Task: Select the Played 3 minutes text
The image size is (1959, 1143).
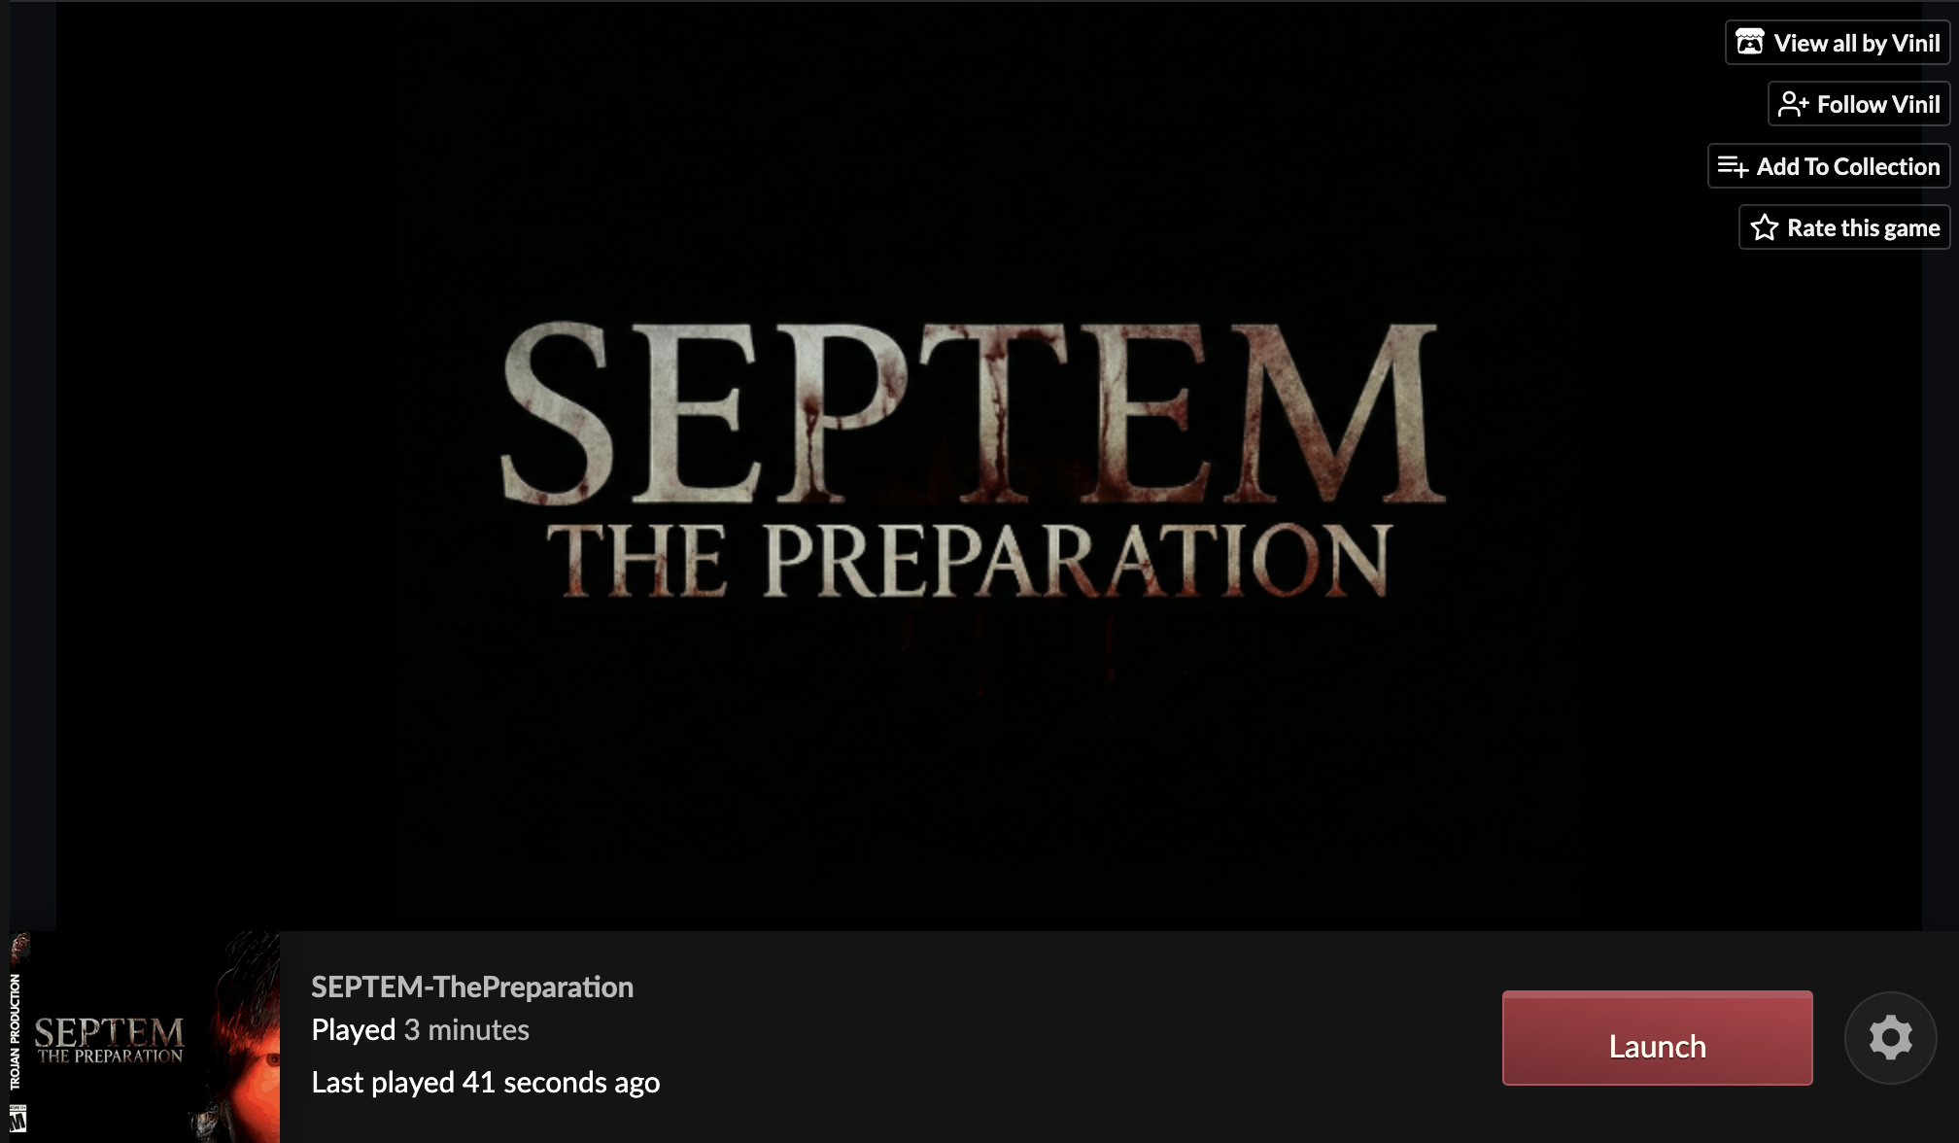Action: tap(420, 1029)
